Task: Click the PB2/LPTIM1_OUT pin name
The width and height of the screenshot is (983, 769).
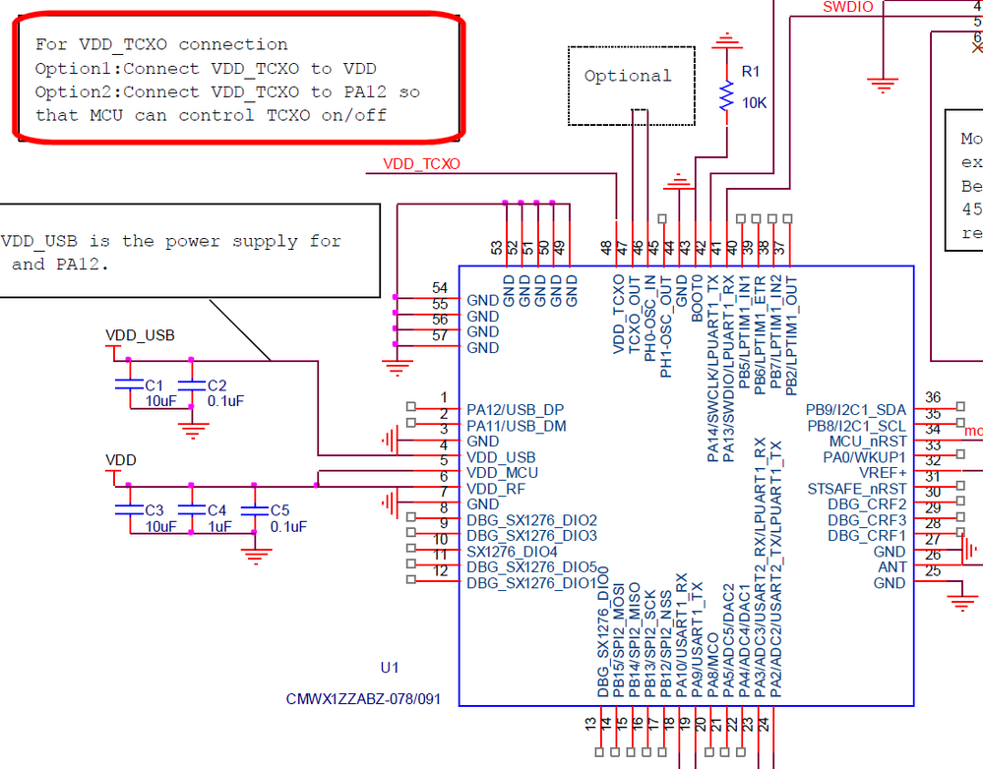Action: (790, 334)
